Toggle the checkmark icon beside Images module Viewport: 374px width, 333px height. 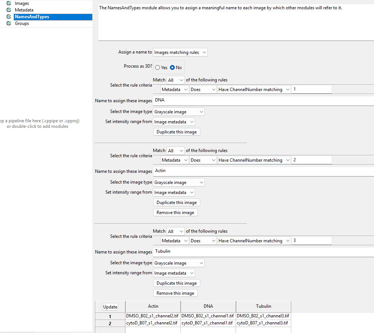pos(9,3)
